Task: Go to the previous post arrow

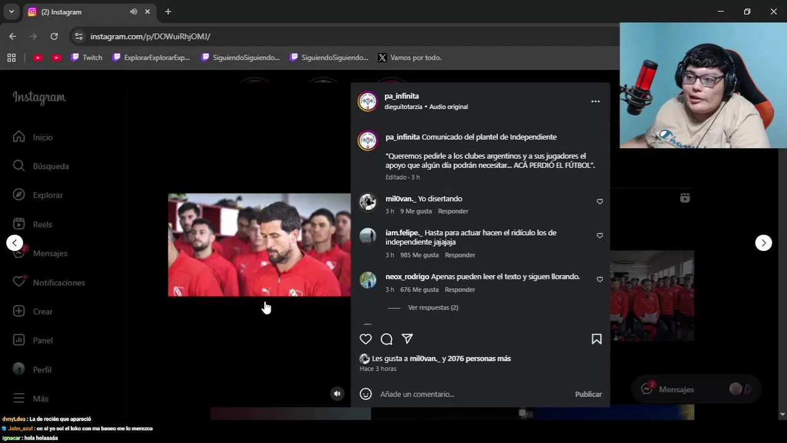Action: click(x=15, y=242)
